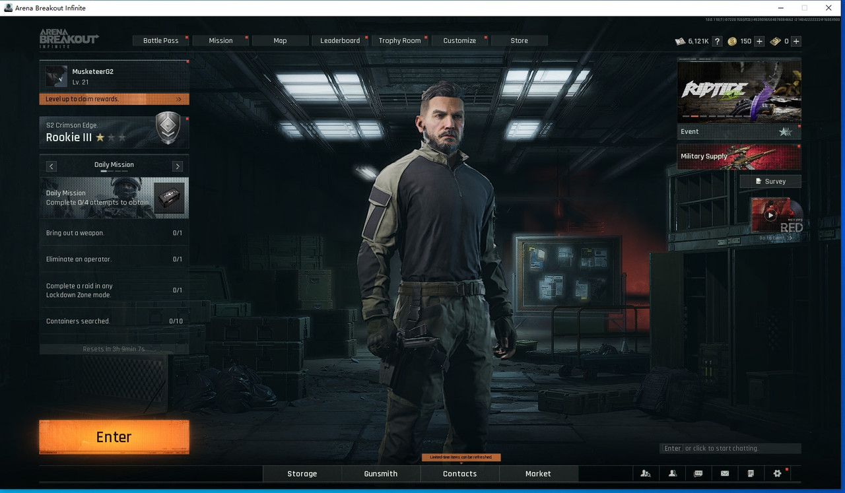Image resolution: width=845 pixels, height=493 pixels.
Task: Open the add friends search icon
Action: [646, 473]
